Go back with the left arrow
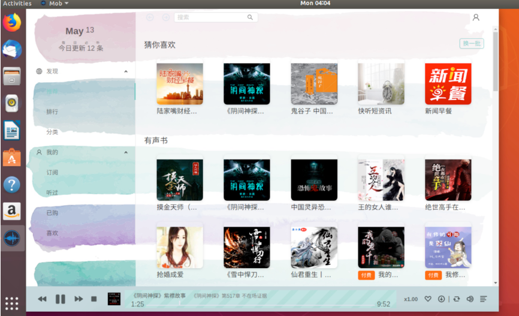Viewport: 519px width, 316px height. [150, 17]
